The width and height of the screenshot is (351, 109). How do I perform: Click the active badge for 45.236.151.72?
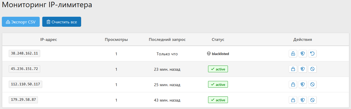(218, 69)
